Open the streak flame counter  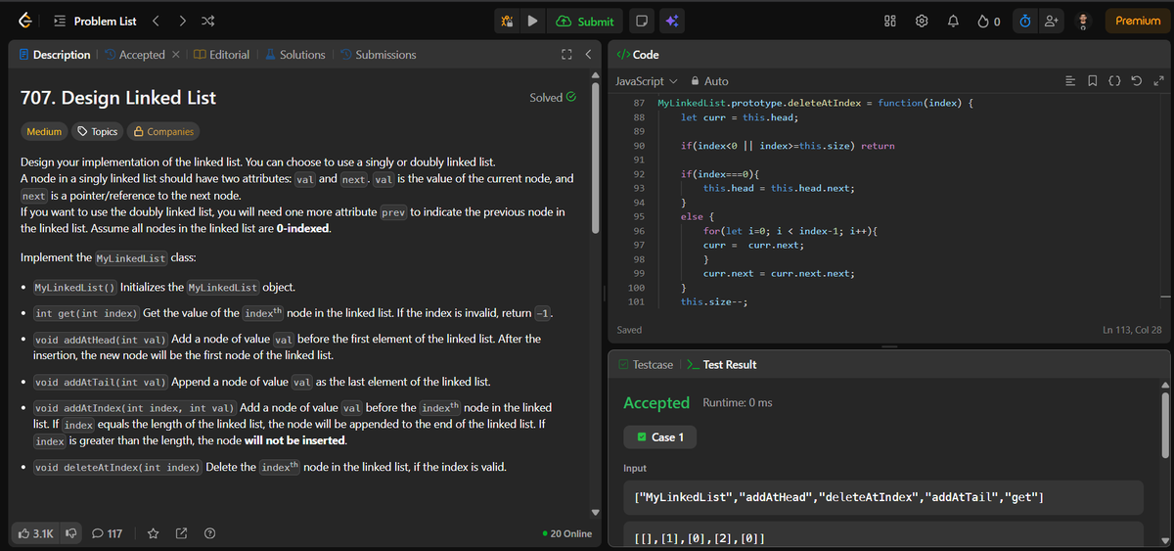pyautogui.click(x=988, y=21)
